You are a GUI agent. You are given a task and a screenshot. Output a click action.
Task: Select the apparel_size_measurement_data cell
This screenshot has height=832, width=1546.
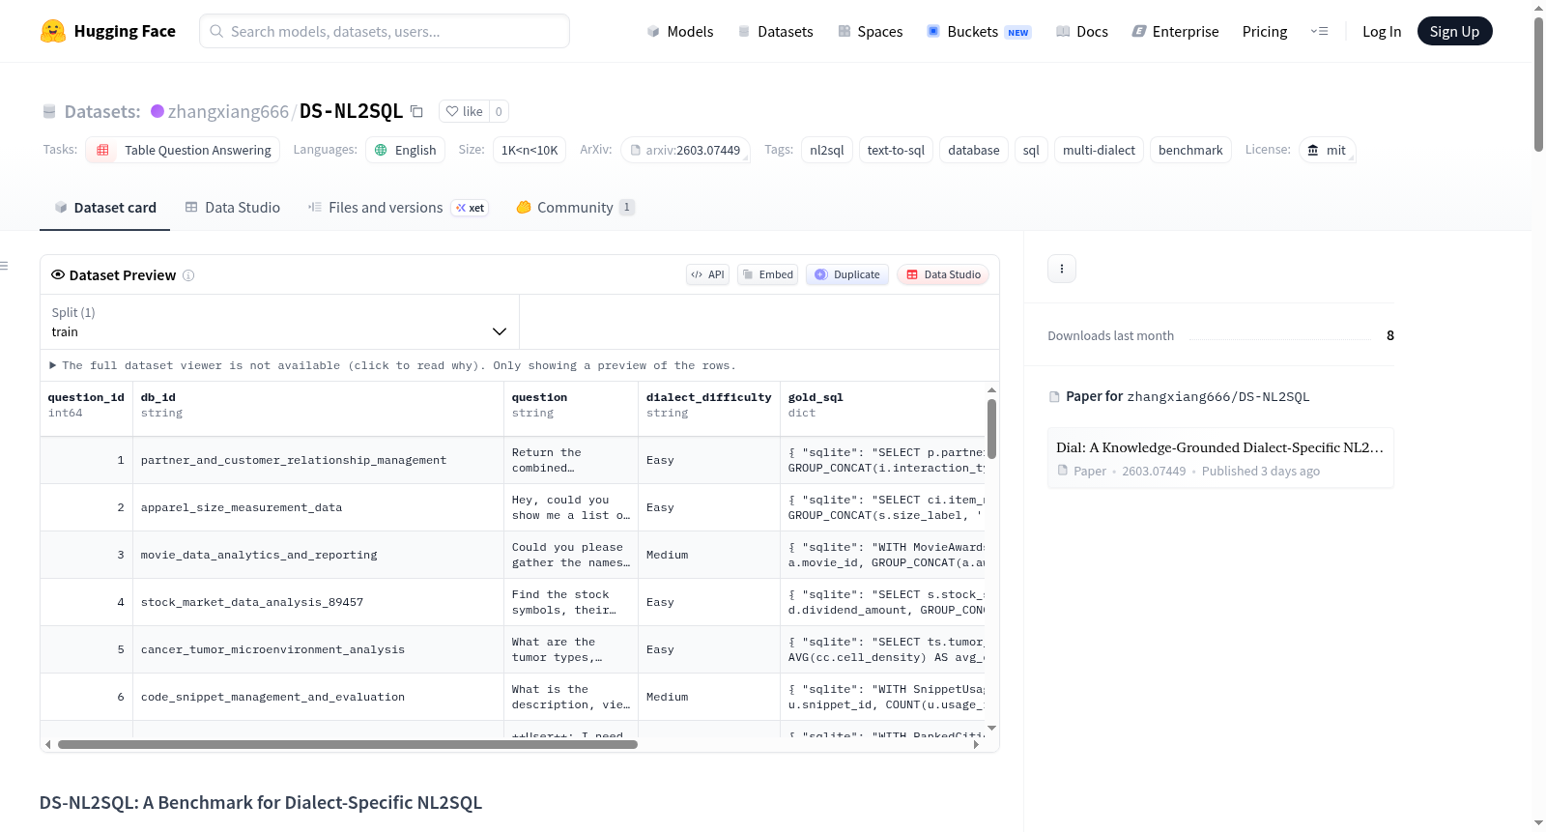[x=318, y=507]
